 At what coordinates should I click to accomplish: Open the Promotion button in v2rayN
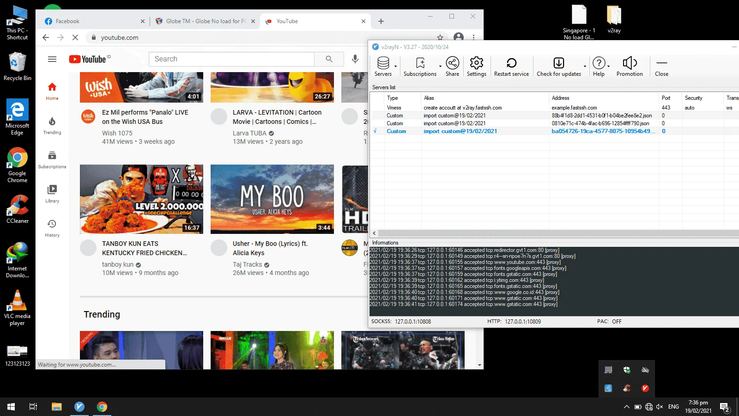pyautogui.click(x=630, y=67)
